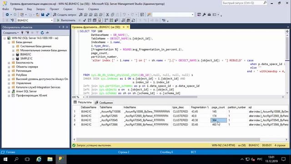Collapse the Базы данных folder
The image size is (291, 164).
(9, 42)
